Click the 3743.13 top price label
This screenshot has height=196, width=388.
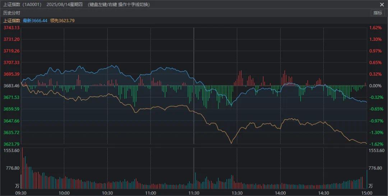[11, 28]
